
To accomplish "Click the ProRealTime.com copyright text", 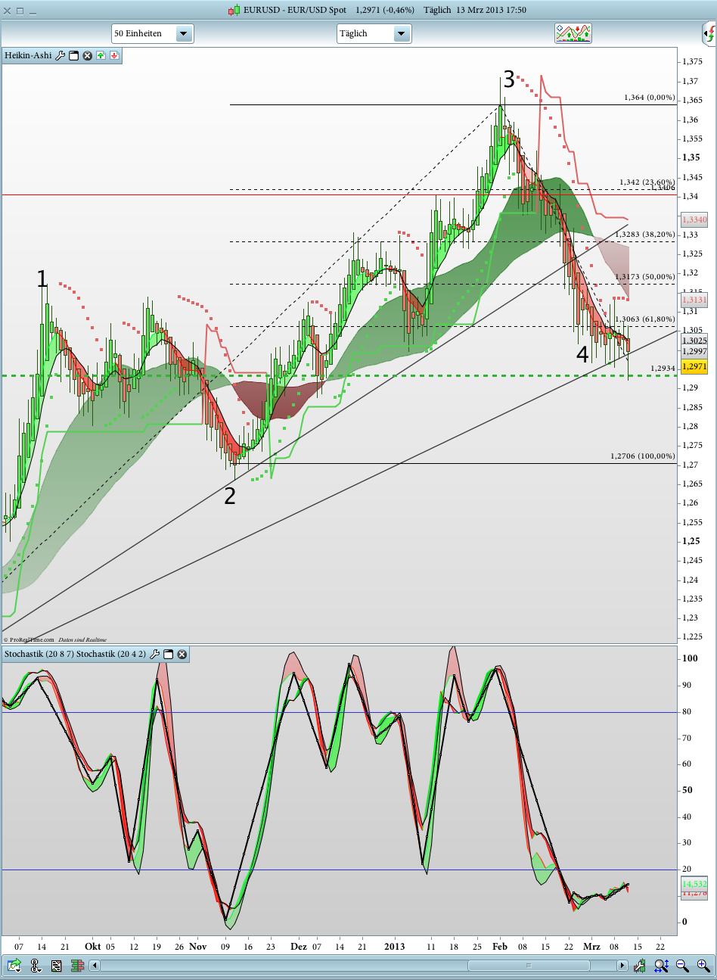I will tap(29, 639).
